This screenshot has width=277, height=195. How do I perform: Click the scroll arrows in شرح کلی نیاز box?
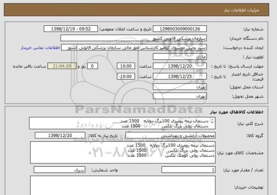[213, 121]
